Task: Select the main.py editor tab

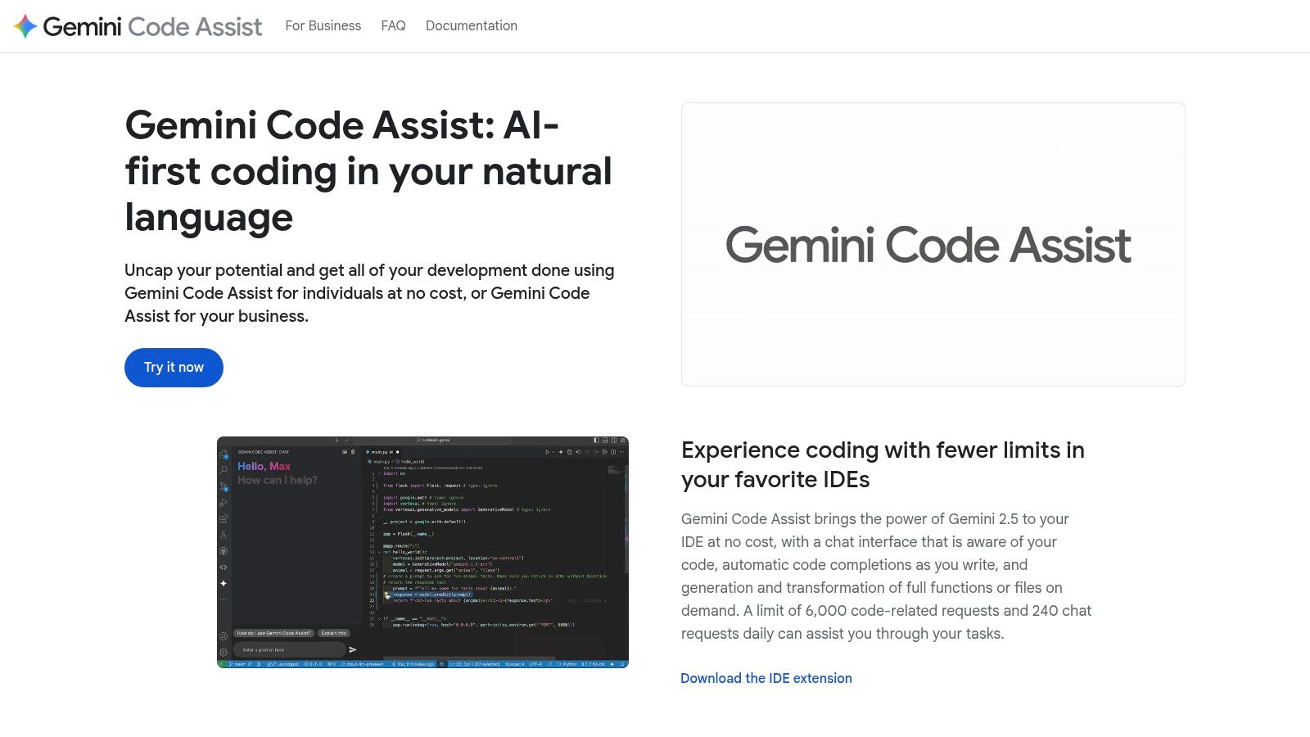Action: (379, 451)
